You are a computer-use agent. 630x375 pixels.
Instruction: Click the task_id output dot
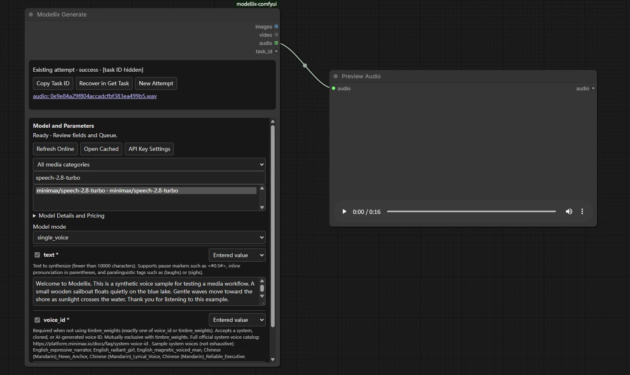pyautogui.click(x=276, y=52)
